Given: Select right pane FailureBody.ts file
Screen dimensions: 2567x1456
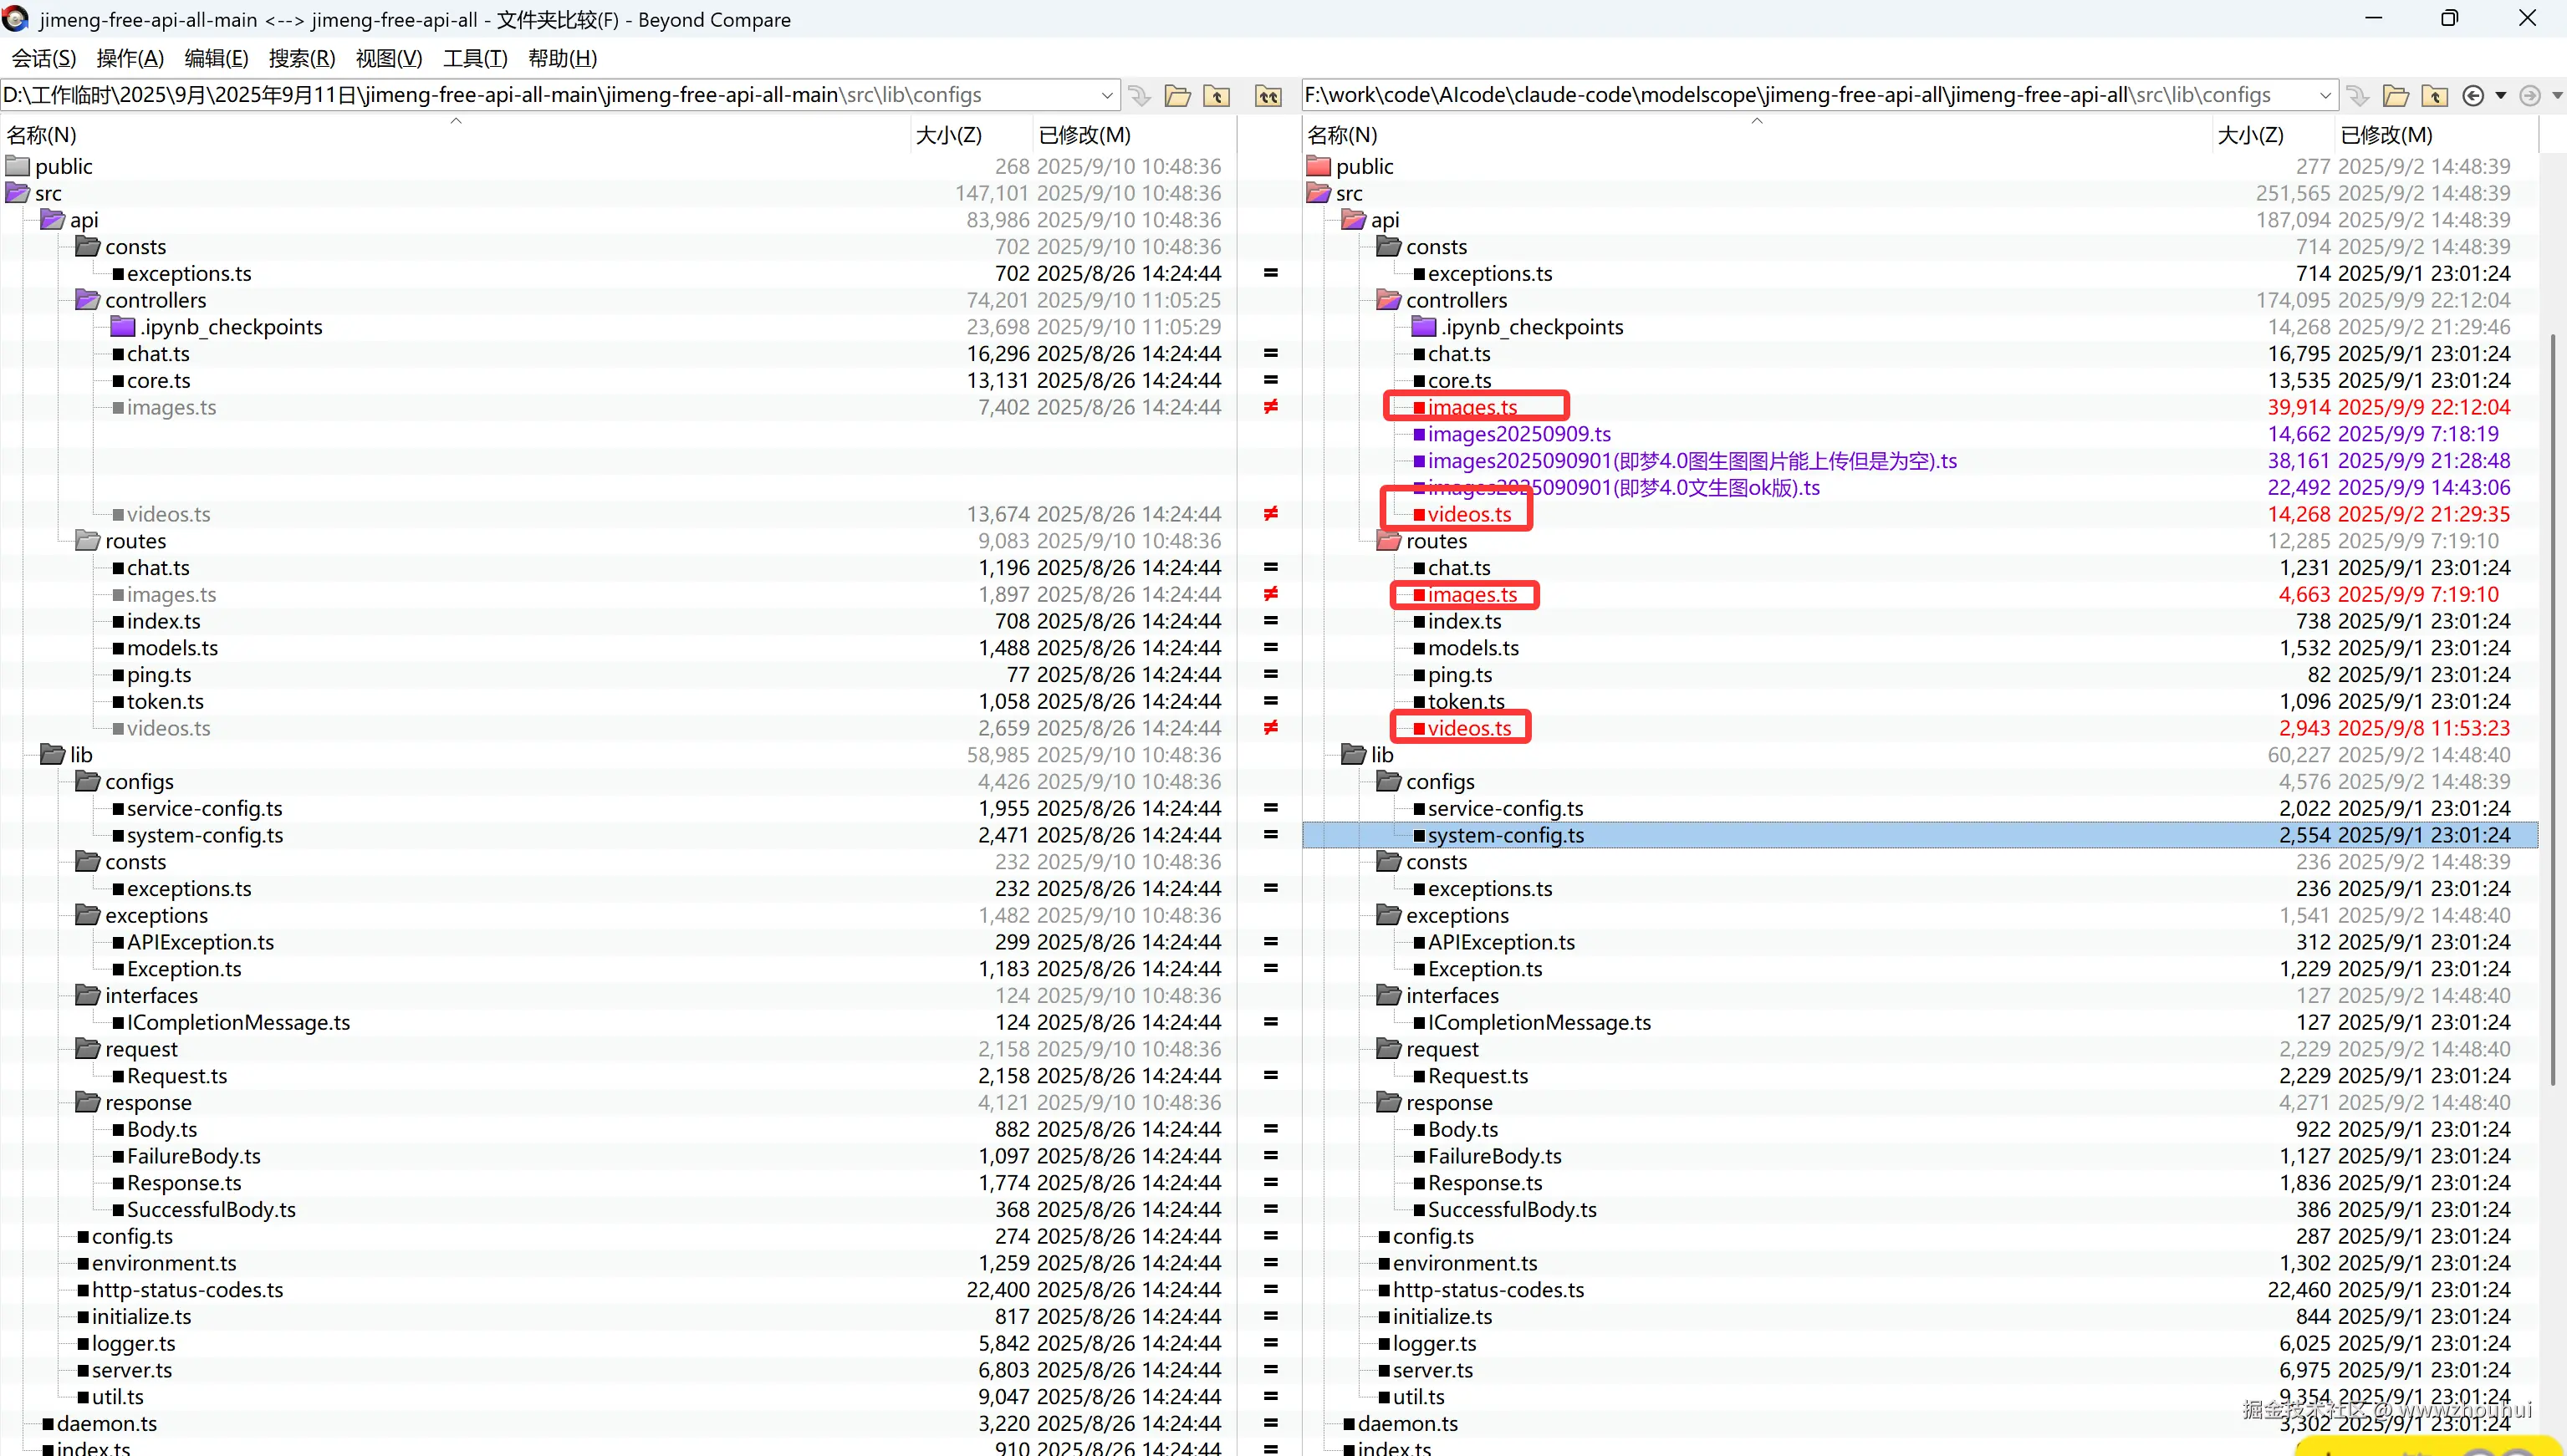Looking at the screenshot, I should coord(1493,1156).
